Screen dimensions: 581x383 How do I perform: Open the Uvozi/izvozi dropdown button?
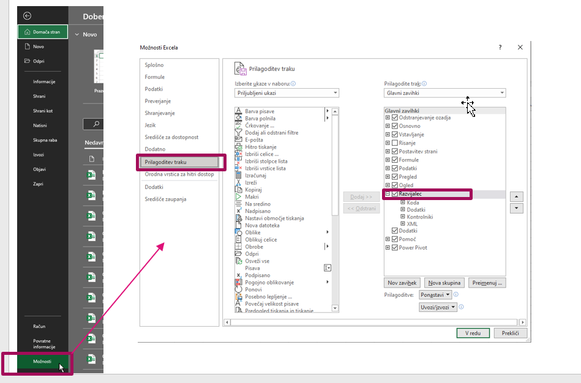coord(438,307)
